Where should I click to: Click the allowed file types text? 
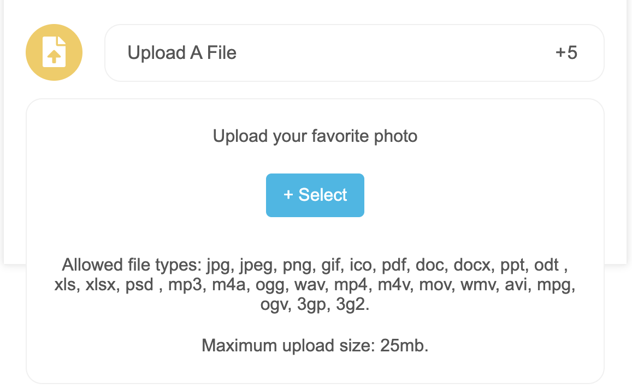(315, 284)
